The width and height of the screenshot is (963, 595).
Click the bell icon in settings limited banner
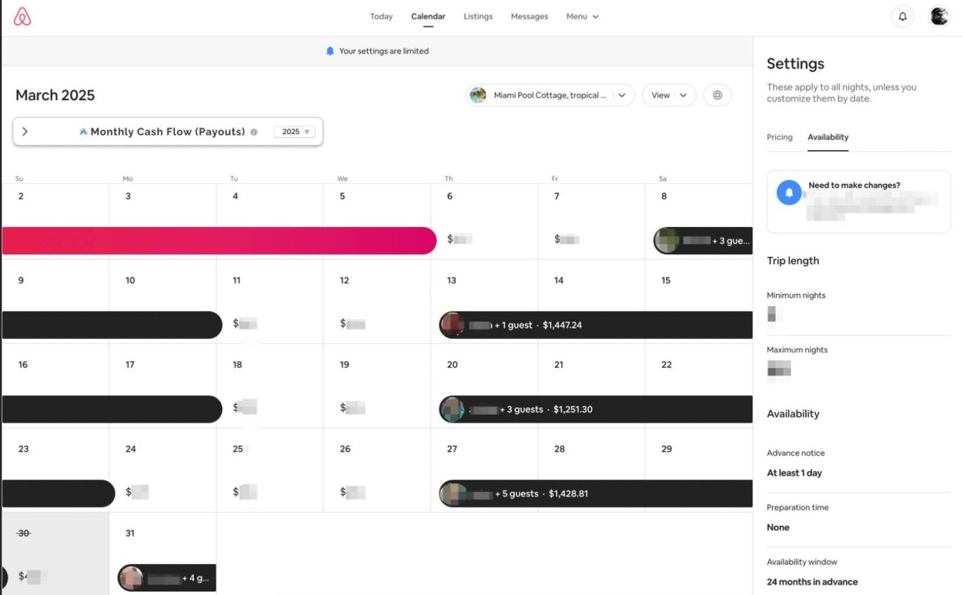[330, 51]
